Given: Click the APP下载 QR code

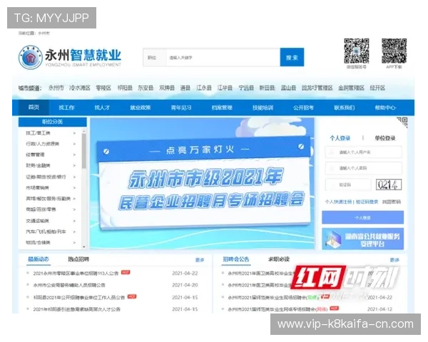Looking at the screenshot, I should click(394, 51).
